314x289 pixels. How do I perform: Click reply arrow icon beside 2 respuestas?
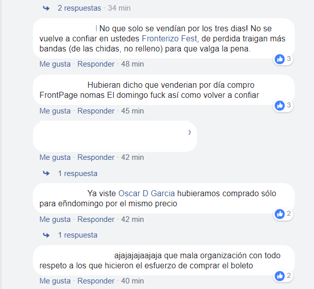click(46, 8)
